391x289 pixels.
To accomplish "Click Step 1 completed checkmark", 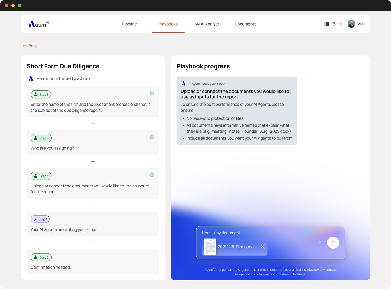I will [x=152, y=93].
